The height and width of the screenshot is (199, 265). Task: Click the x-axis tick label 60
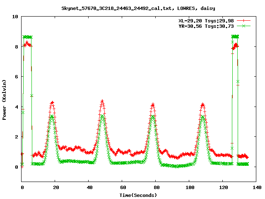[123, 187]
